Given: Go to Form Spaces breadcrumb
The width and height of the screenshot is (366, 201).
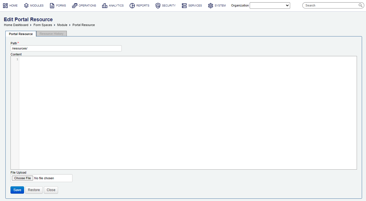Looking at the screenshot, I should pyautogui.click(x=43, y=25).
